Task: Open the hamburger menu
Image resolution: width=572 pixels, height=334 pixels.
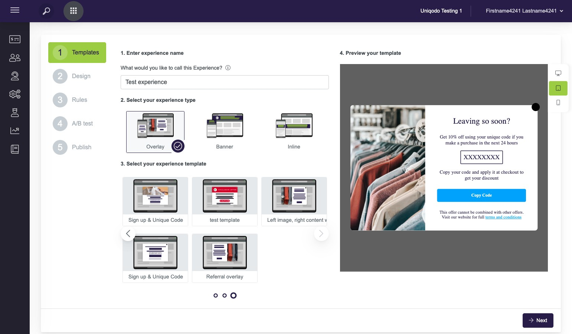Action: coord(15,10)
